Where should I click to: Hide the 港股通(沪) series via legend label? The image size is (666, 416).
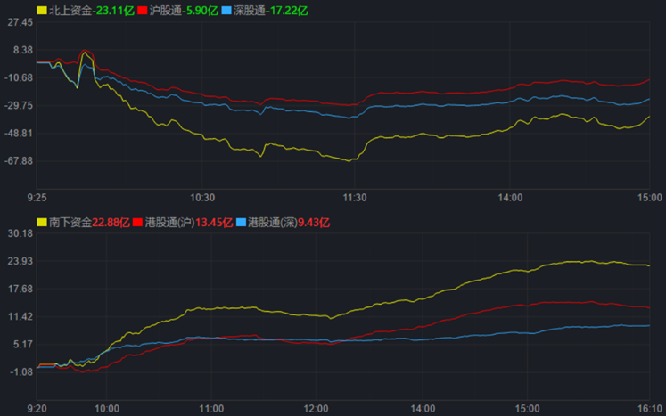tap(166, 222)
